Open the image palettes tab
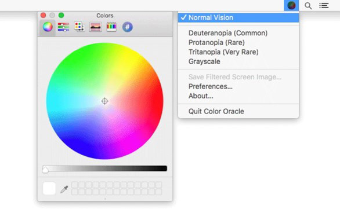The width and height of the screenshot is (340, 209). (95, 27)
